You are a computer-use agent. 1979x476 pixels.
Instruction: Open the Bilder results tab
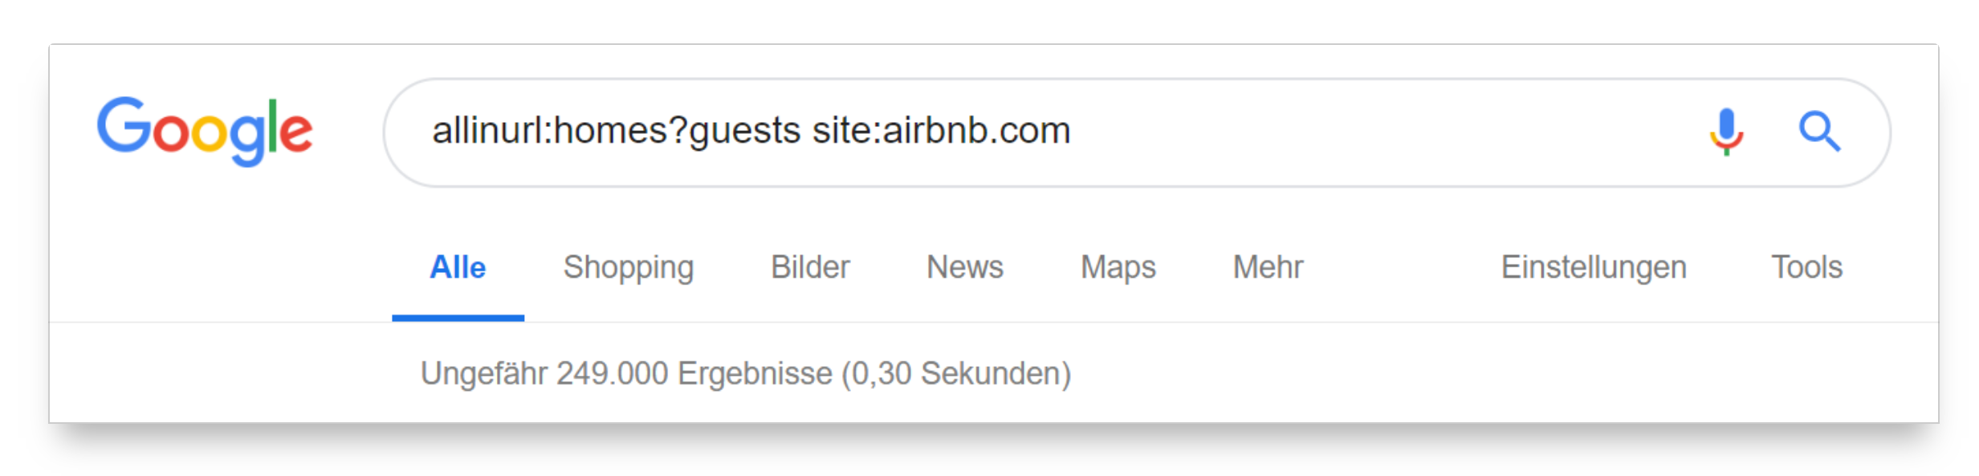pos(809,267)
